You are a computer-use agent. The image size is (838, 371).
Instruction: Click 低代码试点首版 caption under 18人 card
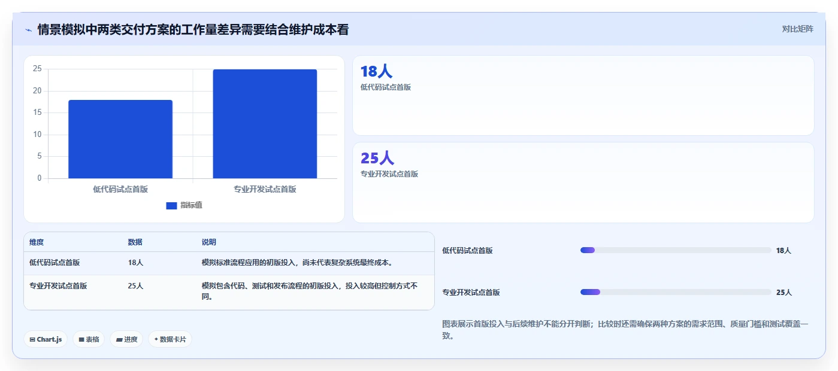(x=386, y=87)
